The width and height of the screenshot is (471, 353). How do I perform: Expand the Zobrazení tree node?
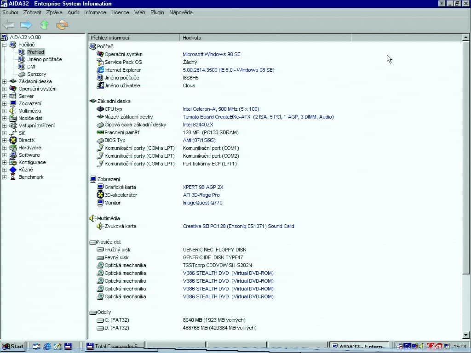5,103
